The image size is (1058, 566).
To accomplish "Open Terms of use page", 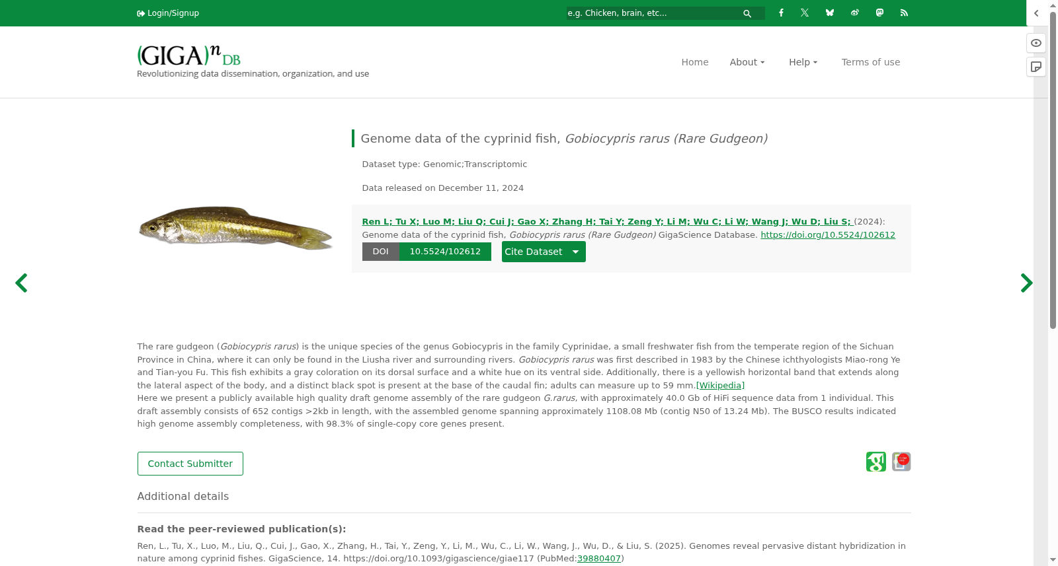I will tap(871, 62).
